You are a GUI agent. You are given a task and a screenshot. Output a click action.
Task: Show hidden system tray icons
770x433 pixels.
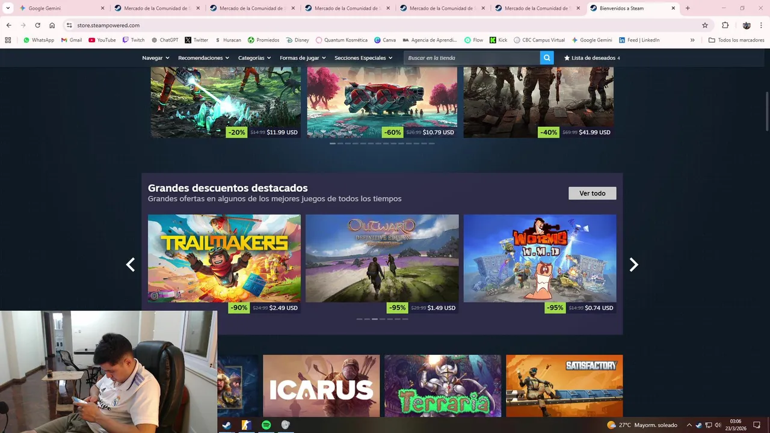pos(689,425)
